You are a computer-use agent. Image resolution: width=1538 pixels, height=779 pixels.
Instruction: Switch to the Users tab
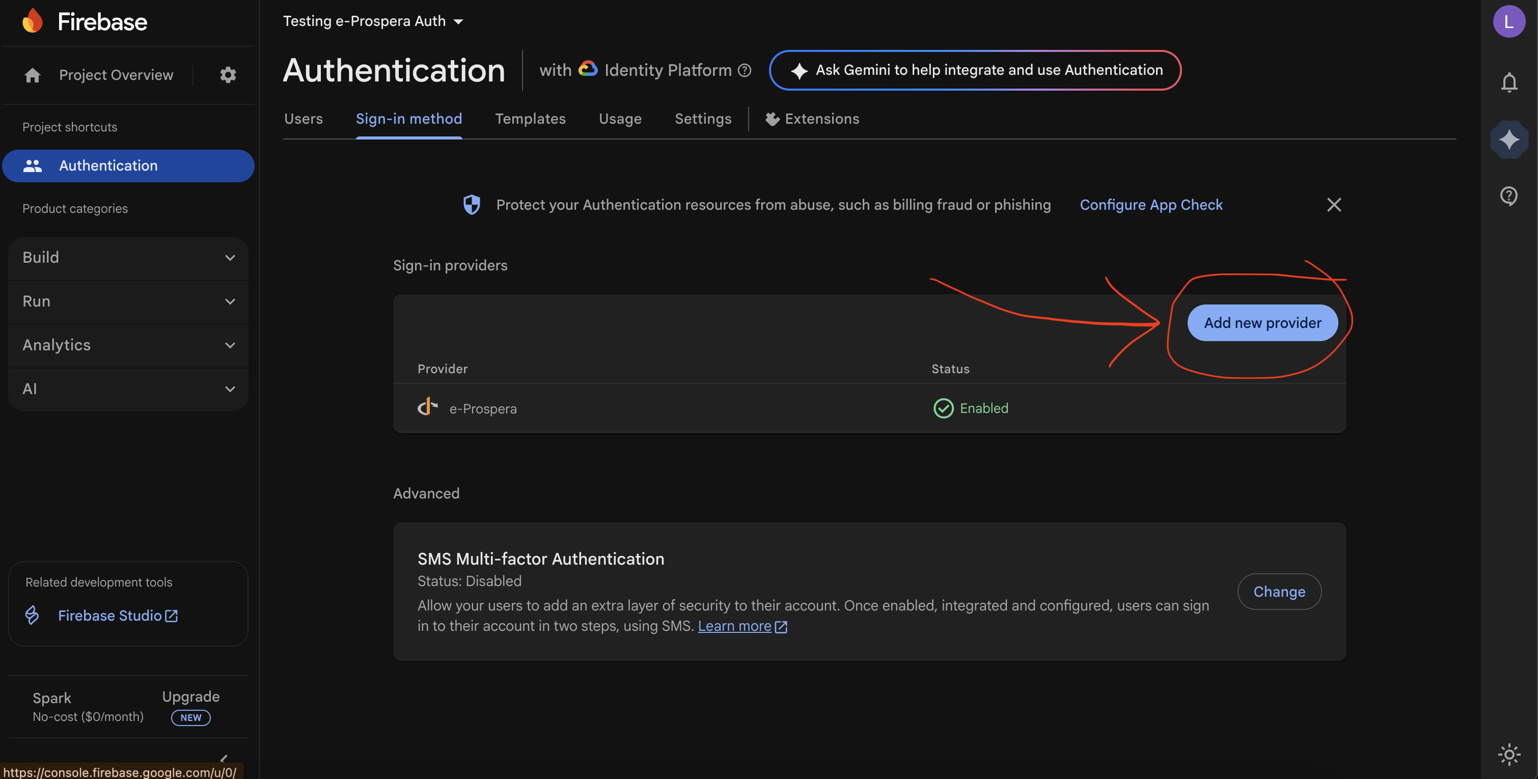304,119
